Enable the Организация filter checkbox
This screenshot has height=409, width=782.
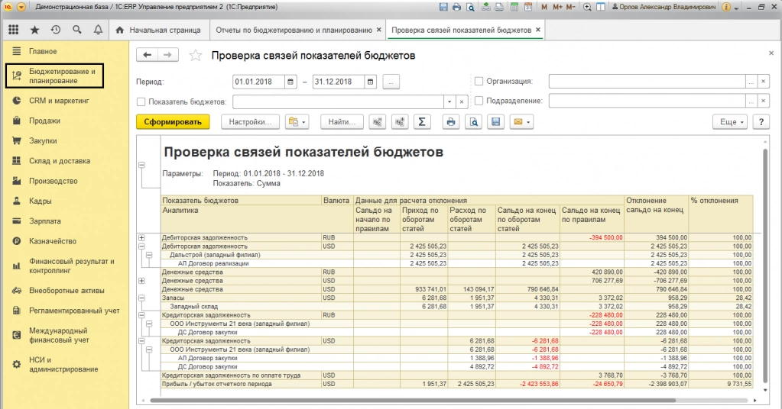(x=479, y=81)
